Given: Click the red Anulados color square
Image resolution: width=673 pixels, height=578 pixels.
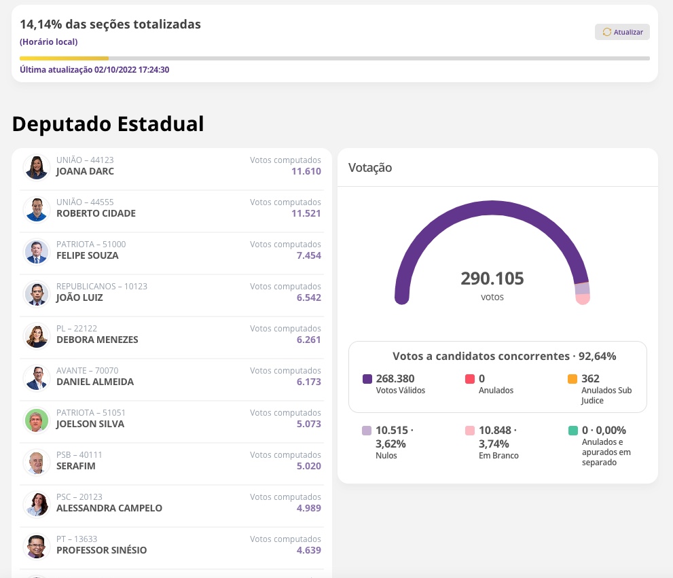Looking at the screenshot, I should [470, 379].
